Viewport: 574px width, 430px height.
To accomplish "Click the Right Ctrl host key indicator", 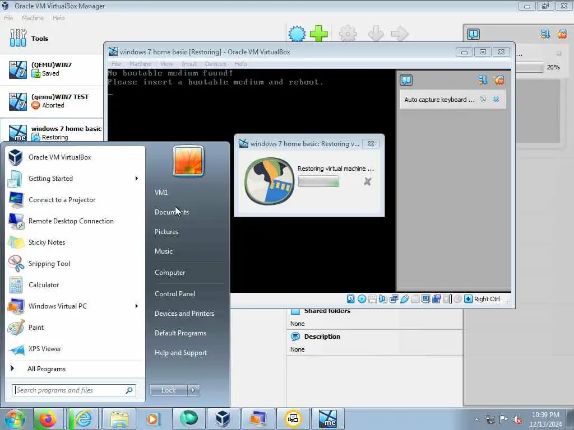I will (x=482, y=299).
